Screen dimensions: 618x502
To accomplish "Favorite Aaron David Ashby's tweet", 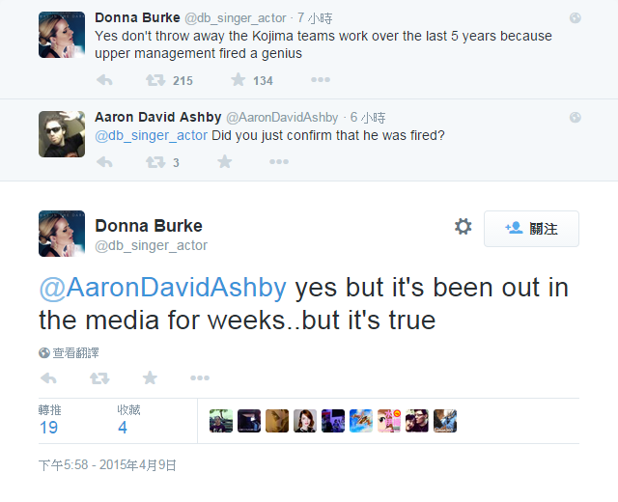I will pyautogui.click(x=225, y=162).
